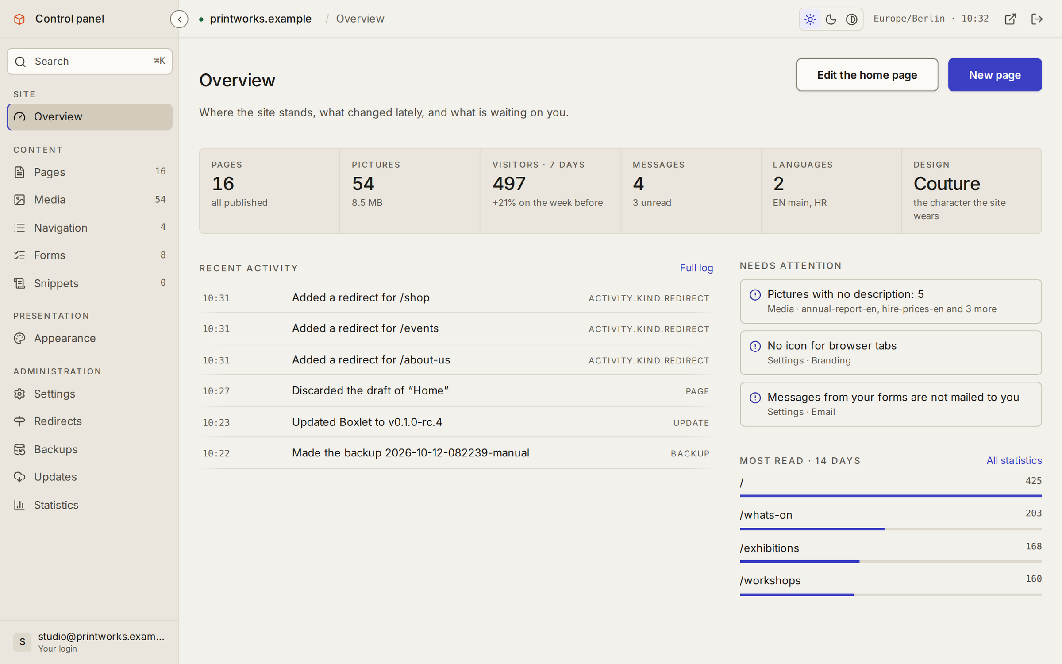
Task: Open the printworks.example breadcrumb
Action: coord(261,19)
